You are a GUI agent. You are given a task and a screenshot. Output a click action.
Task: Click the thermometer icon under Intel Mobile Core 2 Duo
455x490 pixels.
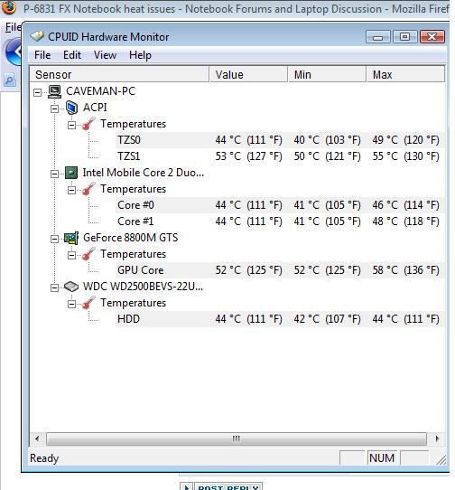(x=88, y=189)
